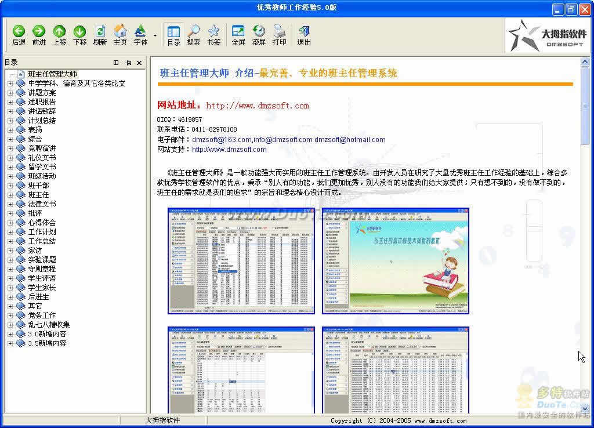Pin the 目录 panel with pushpin icon
The width and height of the screenshot is (594, 428).
point(128,63)
